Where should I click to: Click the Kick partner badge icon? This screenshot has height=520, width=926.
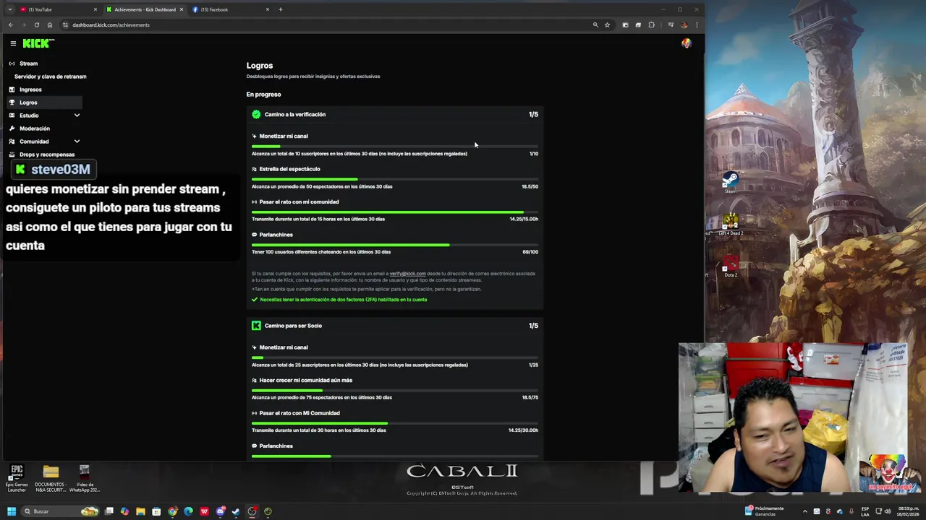(256, 326)
